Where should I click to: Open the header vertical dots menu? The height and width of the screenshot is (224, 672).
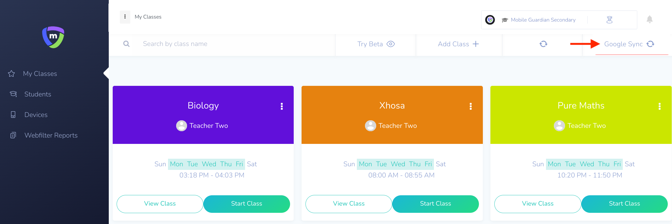(125, 17)
